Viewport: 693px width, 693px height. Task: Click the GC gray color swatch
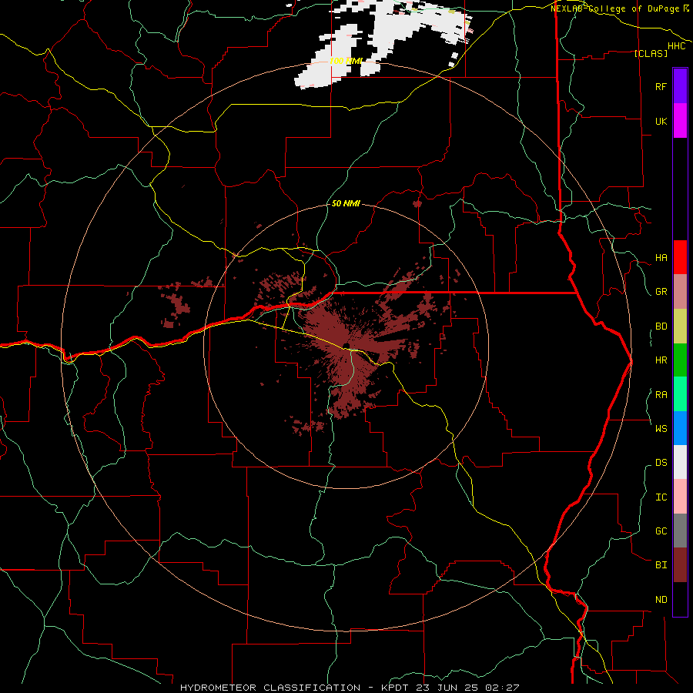point(680,531)
